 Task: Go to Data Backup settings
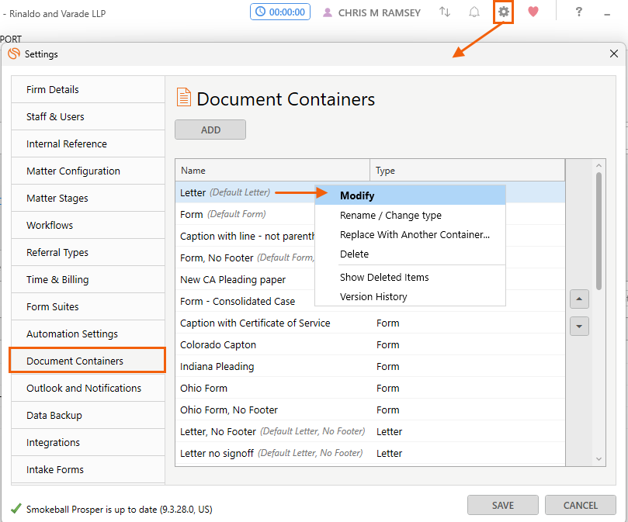(x=88, y=416)
